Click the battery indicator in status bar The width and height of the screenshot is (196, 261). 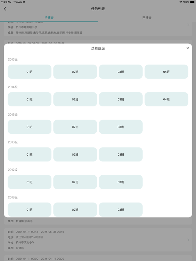pyautogui.click(x=192, y=2)
